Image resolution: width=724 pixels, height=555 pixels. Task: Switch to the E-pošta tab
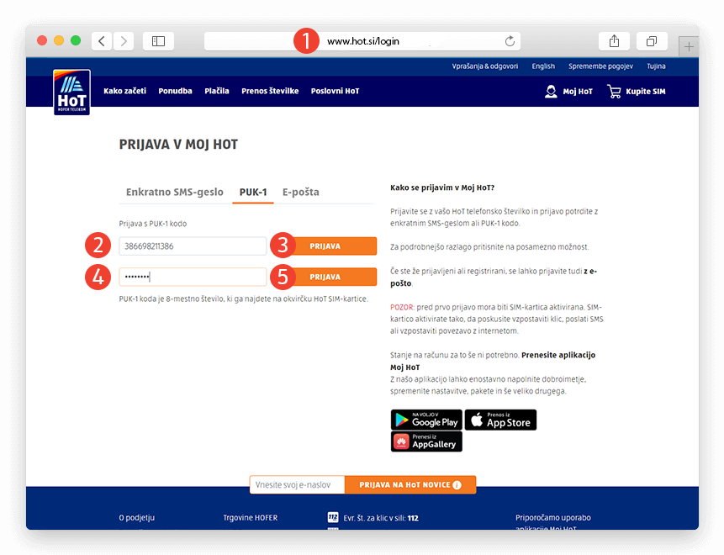point(300,192)
